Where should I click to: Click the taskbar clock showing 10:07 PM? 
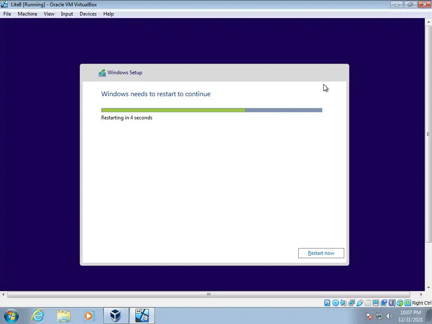tap(410, 316)
